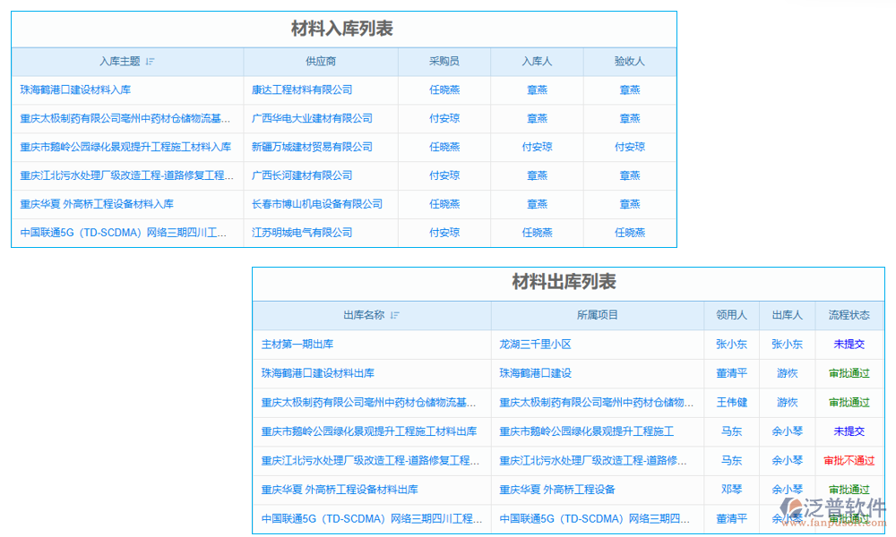
Task: Open the 珠海鹤港口建设材料入库 record
Action: (75, 89)
